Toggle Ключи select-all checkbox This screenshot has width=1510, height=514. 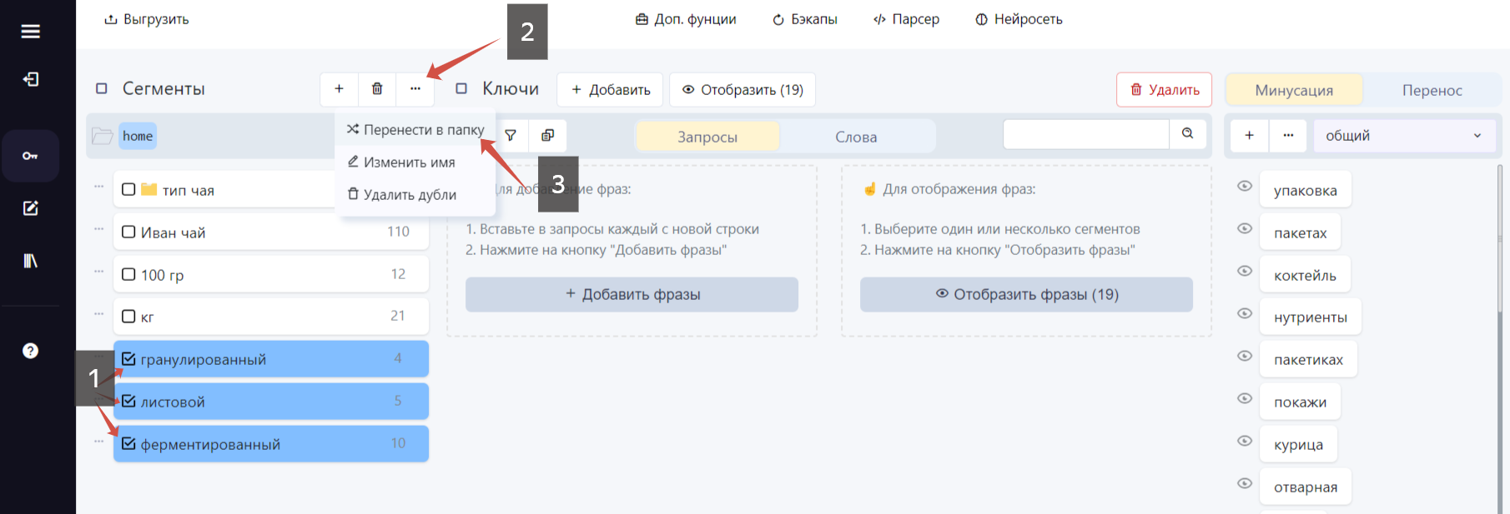point(461,88)
